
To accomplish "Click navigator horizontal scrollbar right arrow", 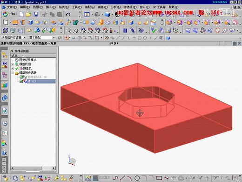I will point(54,168).
